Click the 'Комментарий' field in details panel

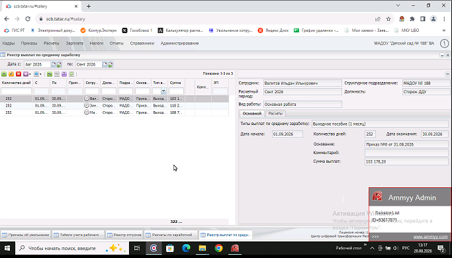406,153
